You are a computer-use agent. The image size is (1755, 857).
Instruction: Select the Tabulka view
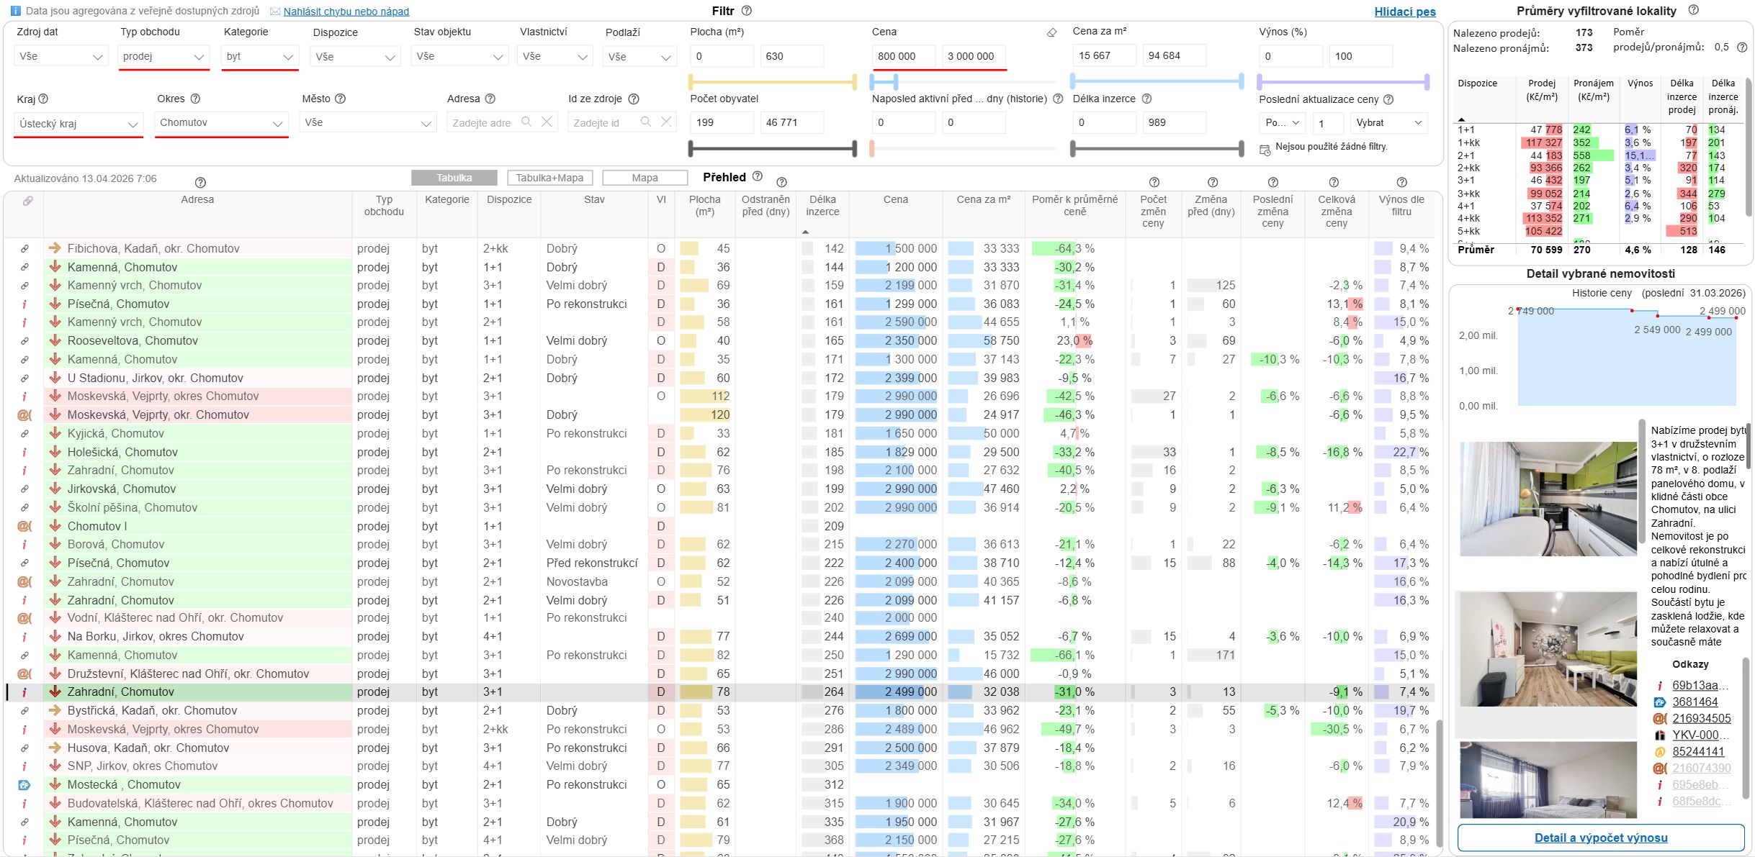click(x=454, y=178)
